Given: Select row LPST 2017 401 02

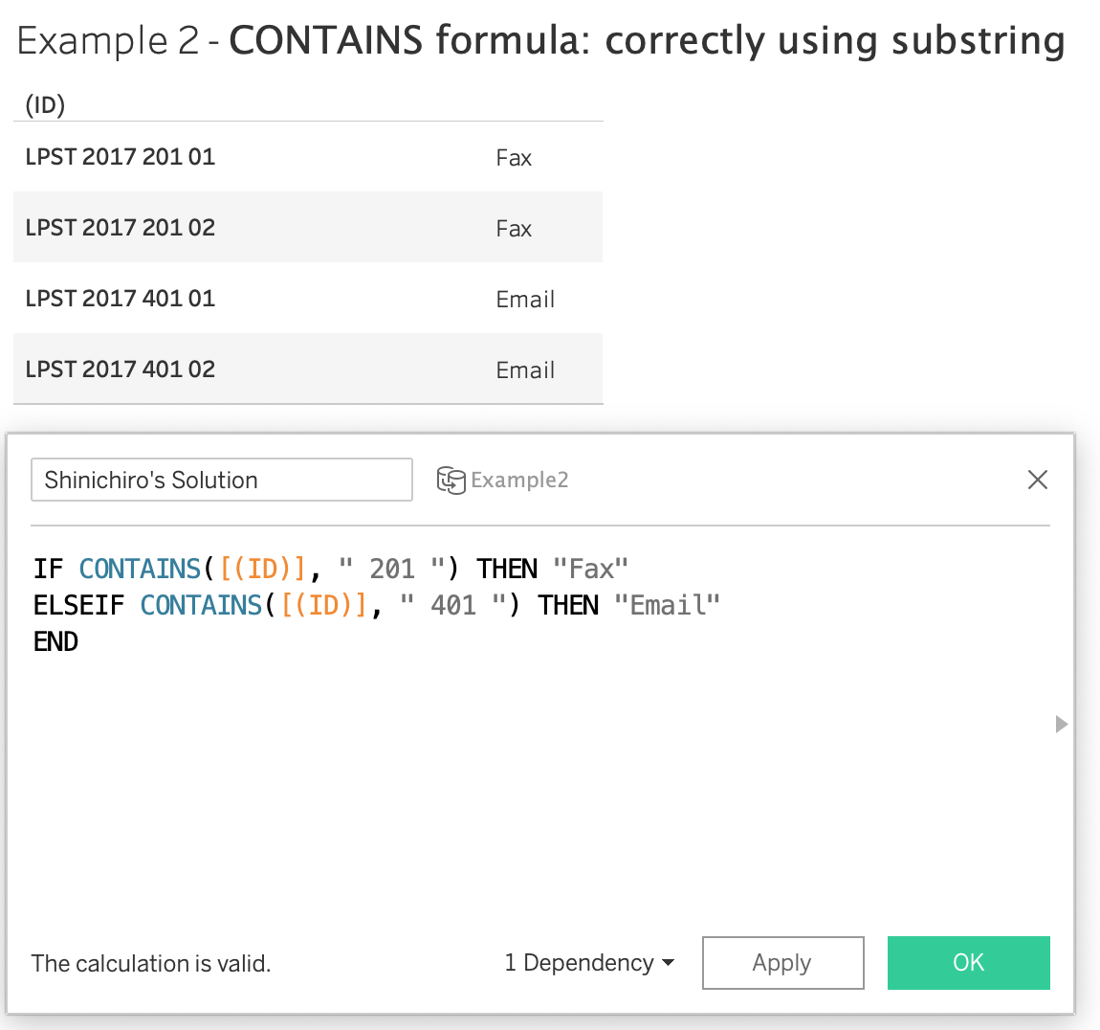Looking at the screenshot, I should (121, 369).
